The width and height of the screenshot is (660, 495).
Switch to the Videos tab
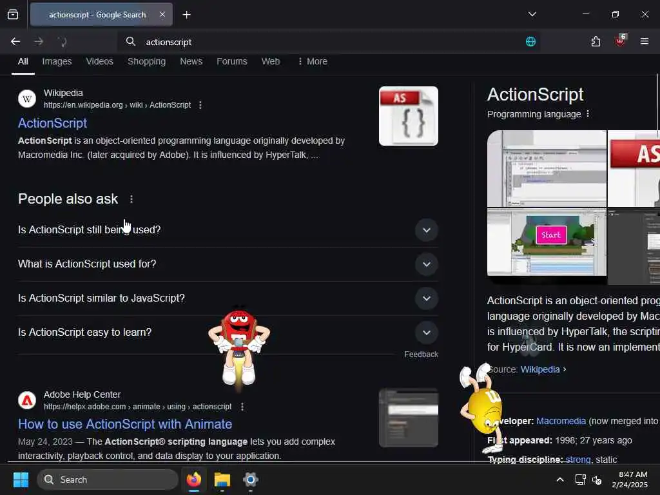pos(99,61)
